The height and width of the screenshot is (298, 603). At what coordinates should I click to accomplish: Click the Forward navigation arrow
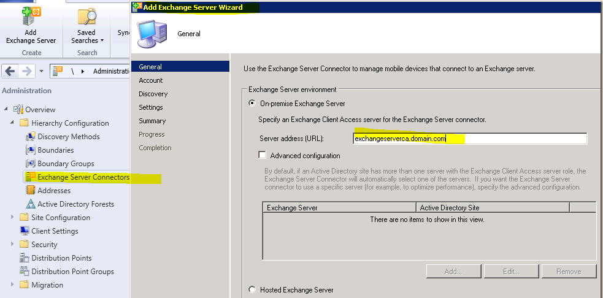click(x=26, y=71)
